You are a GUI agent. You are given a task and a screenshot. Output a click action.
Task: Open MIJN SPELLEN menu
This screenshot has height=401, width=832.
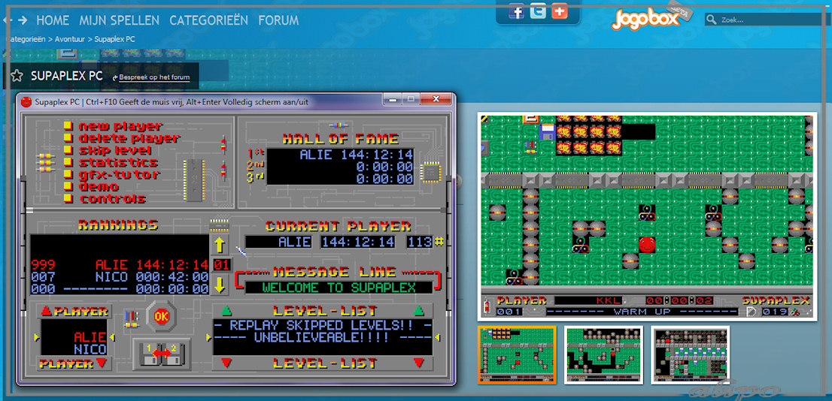coord(120,21)
